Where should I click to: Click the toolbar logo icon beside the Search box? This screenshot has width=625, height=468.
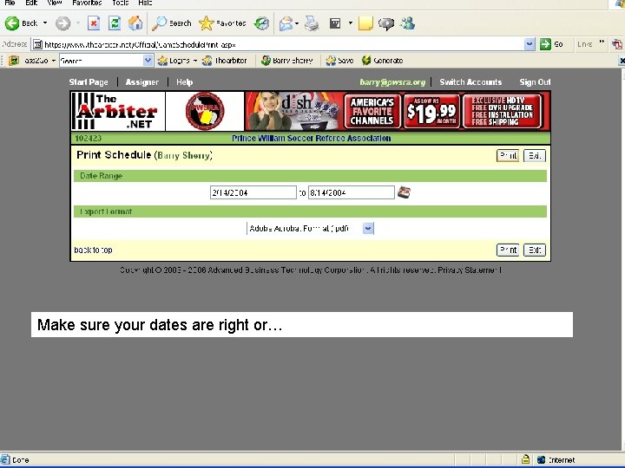click(x=14, y=61)
